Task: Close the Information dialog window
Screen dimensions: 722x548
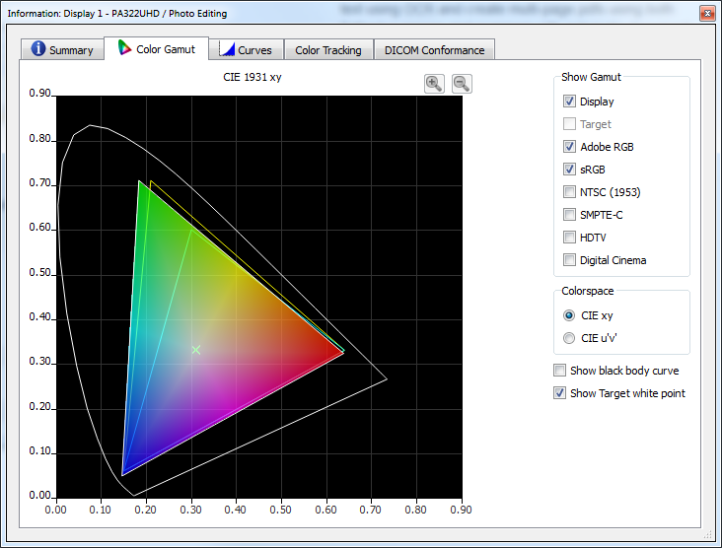Action: [x=706, y=14]
